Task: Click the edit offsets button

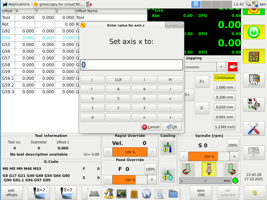Action: pyautogui.click(x=12, y=193)
